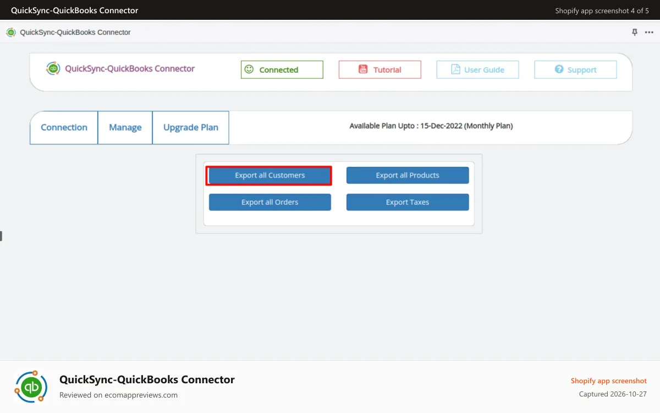The image size is (660, 413).
Task: Start Export all Orders
Action: 270,202
